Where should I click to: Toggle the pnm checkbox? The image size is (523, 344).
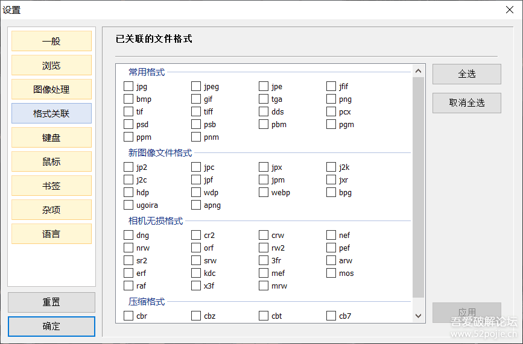coord(196,137)
